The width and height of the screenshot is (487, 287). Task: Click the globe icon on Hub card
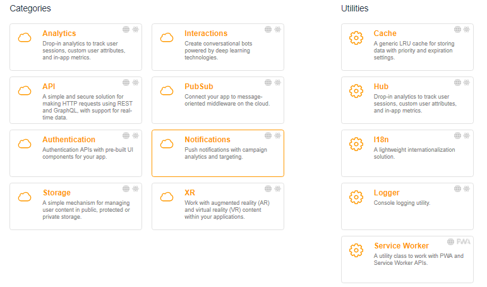[457, 82]
